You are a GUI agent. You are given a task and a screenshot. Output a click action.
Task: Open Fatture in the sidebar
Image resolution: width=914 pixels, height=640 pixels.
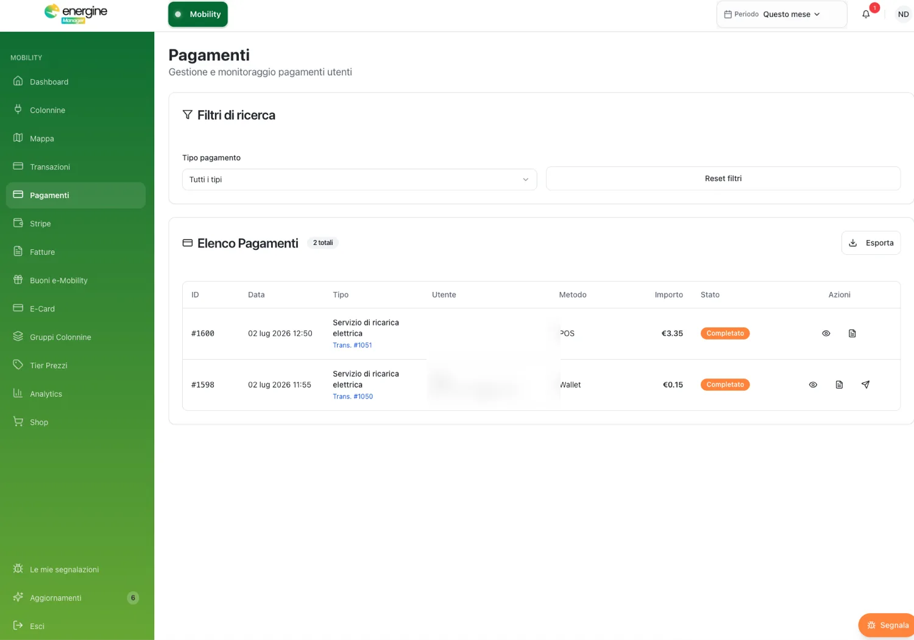point(76,252)
